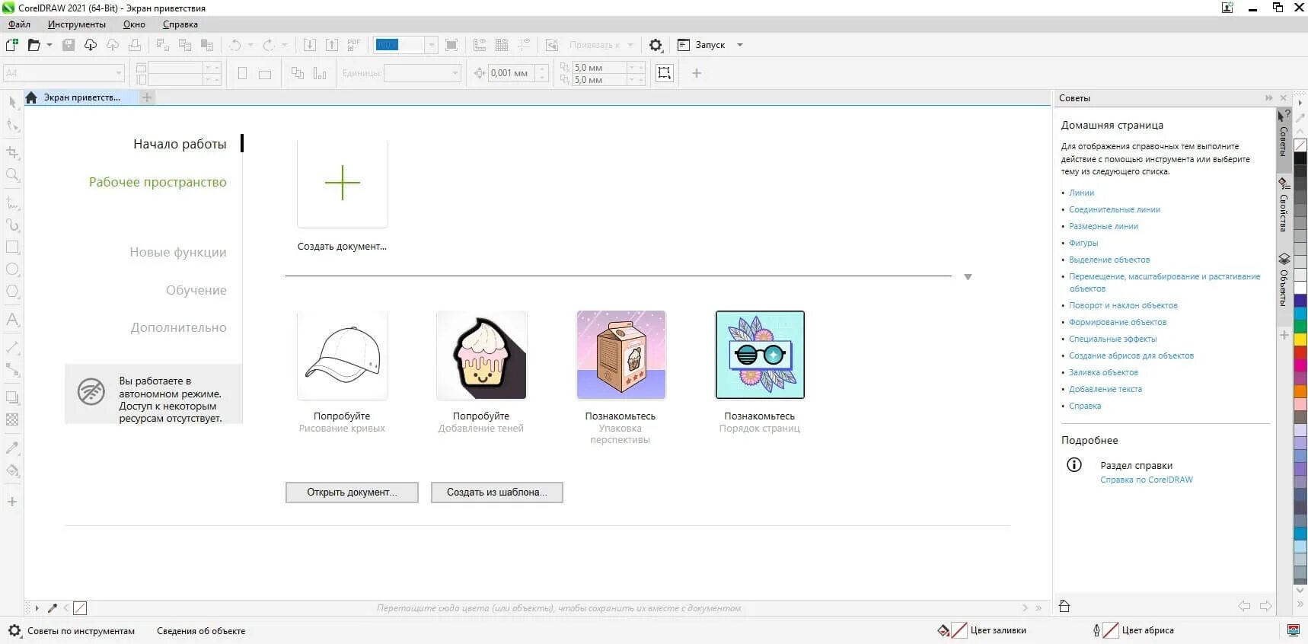Open the milk carton Упаковка перспективы thumbnail

tap(621, 355)
